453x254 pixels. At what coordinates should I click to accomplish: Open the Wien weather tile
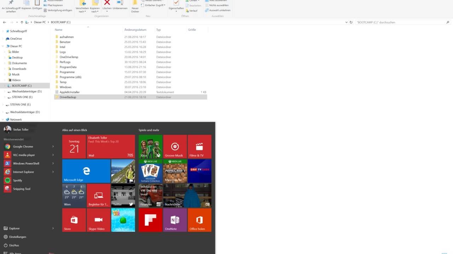(74, 195)
